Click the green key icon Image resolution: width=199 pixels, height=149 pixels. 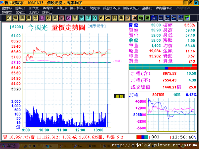187,18
